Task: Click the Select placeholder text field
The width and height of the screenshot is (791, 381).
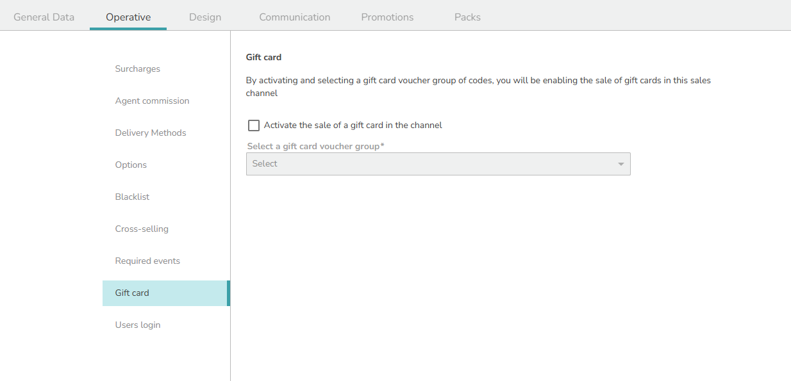Action: tap(265, 164)
